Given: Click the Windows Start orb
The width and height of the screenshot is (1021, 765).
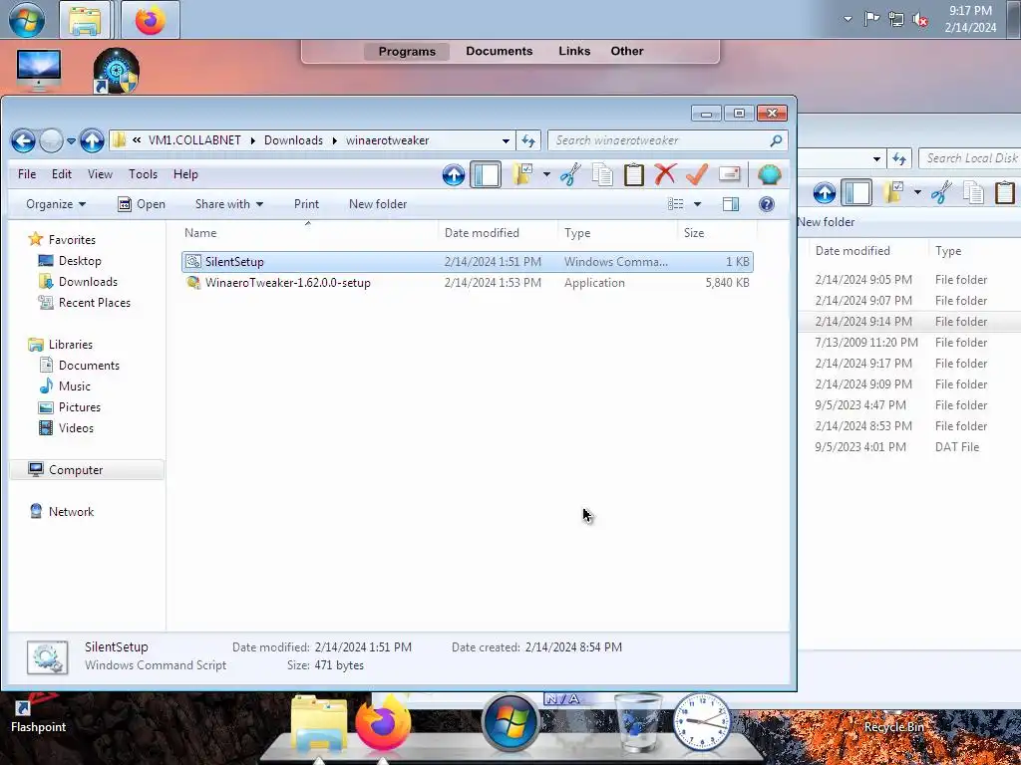Looking at the screenshot, I should coord(27,19).
